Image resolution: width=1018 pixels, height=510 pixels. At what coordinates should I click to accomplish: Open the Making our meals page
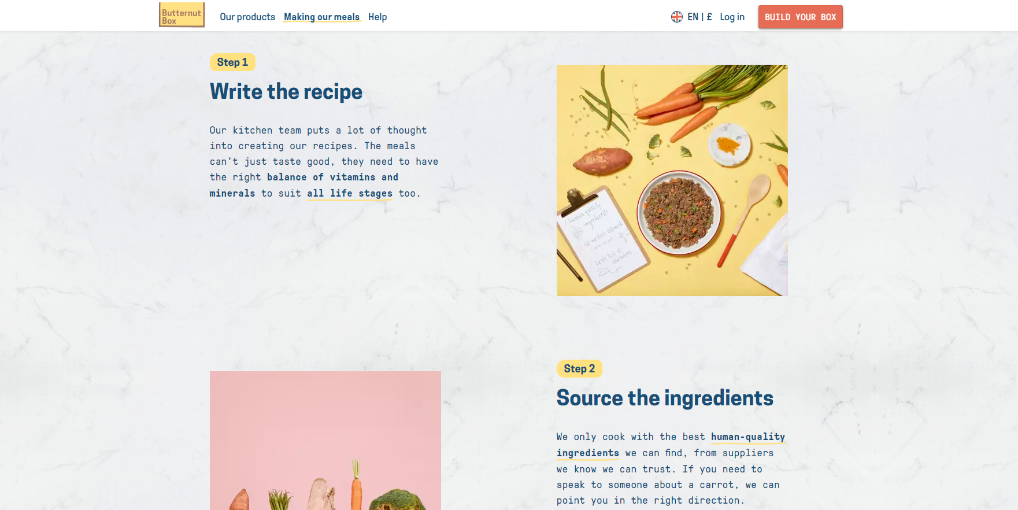321,17
